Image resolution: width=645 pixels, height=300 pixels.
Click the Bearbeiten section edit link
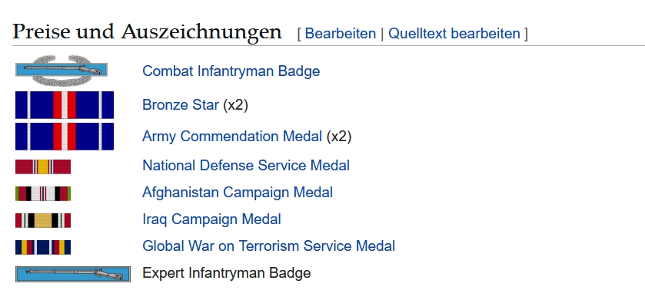341,33
